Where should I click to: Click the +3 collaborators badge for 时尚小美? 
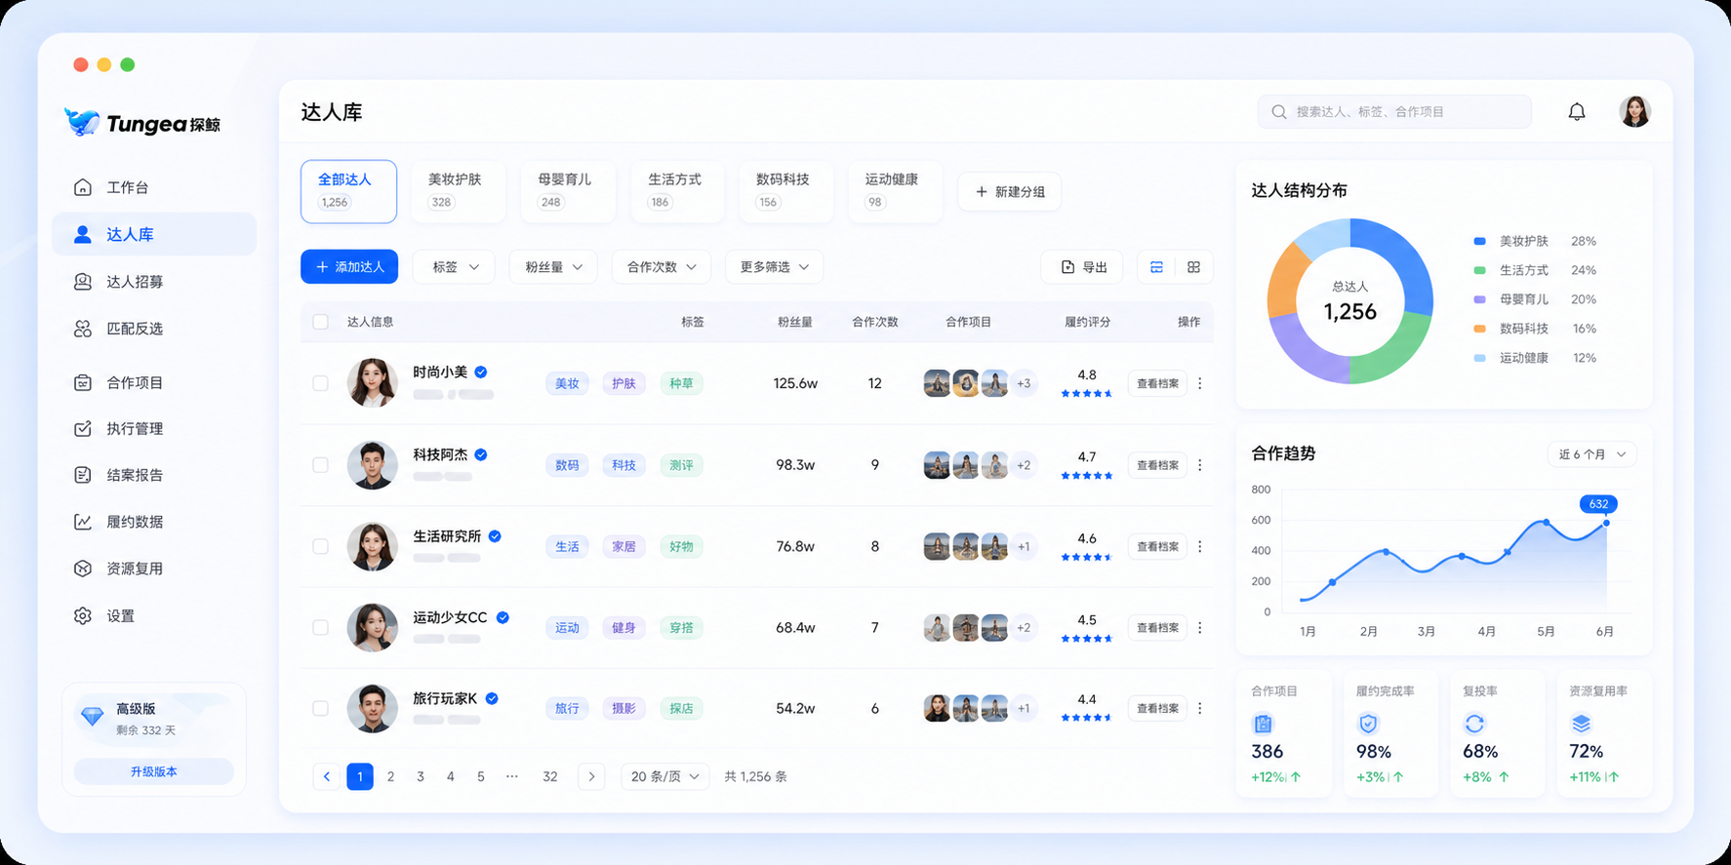coord(1024,383)
